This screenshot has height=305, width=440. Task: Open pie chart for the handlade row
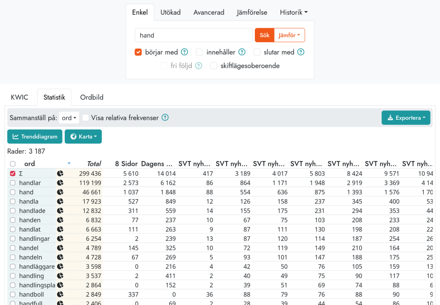point(60,211)
